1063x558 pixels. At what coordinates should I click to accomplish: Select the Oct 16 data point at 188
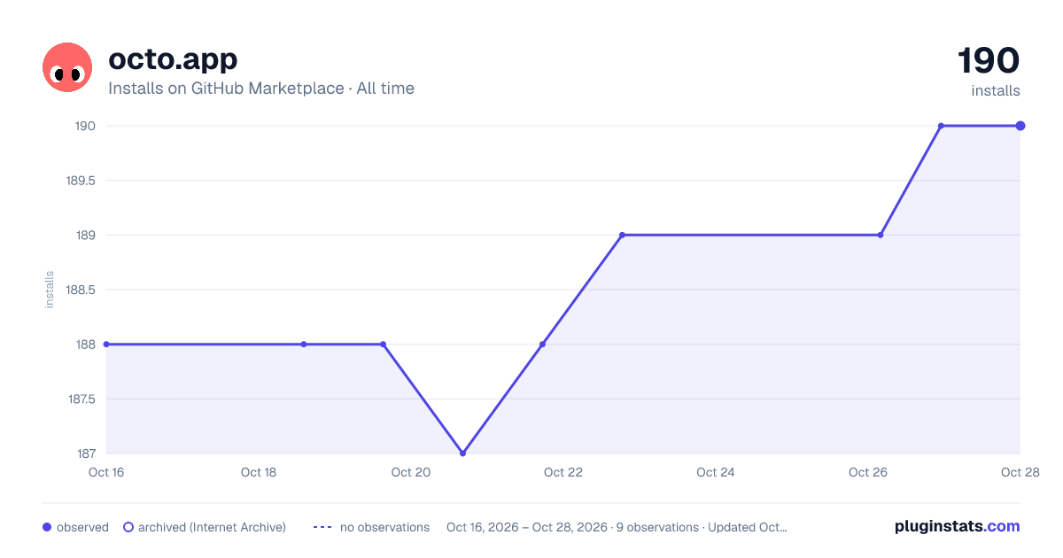pos(106,345)
